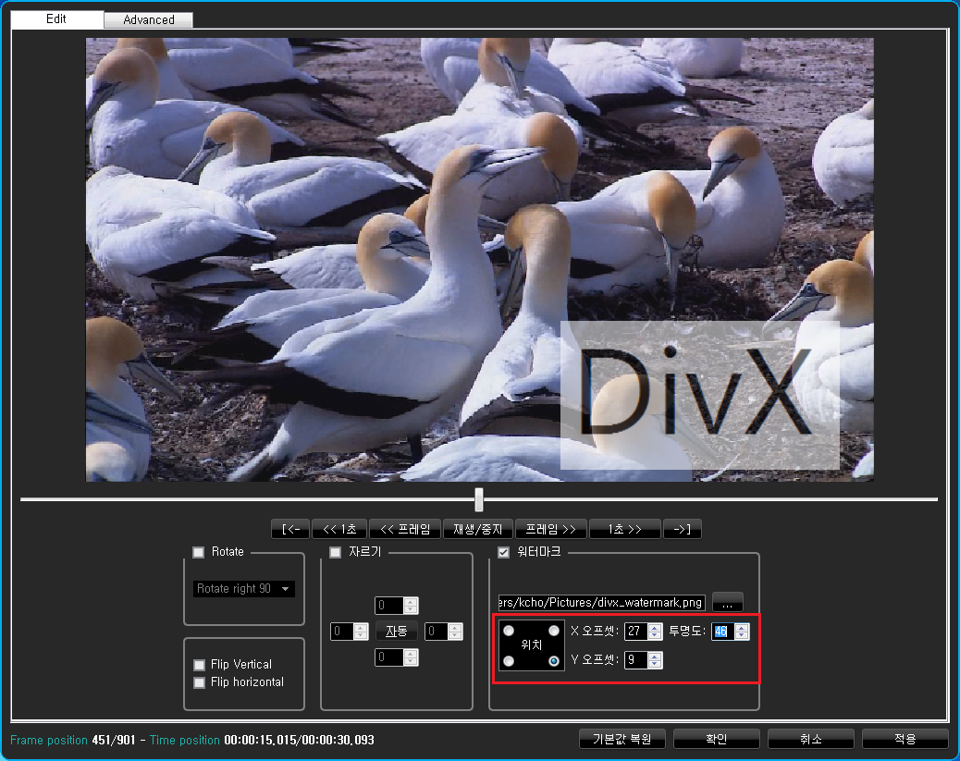Click the watermark file path field
This screenshot has height=761, width=960.
[602, 603]
